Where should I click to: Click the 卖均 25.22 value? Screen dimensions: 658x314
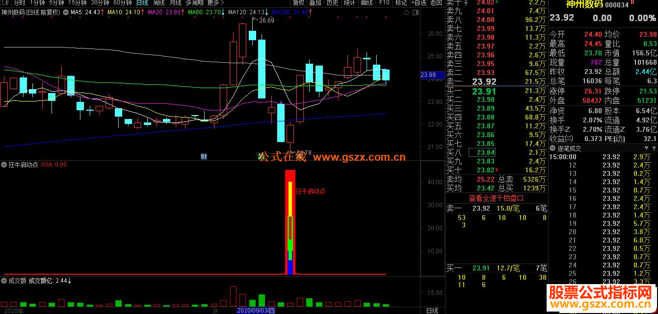485,180
